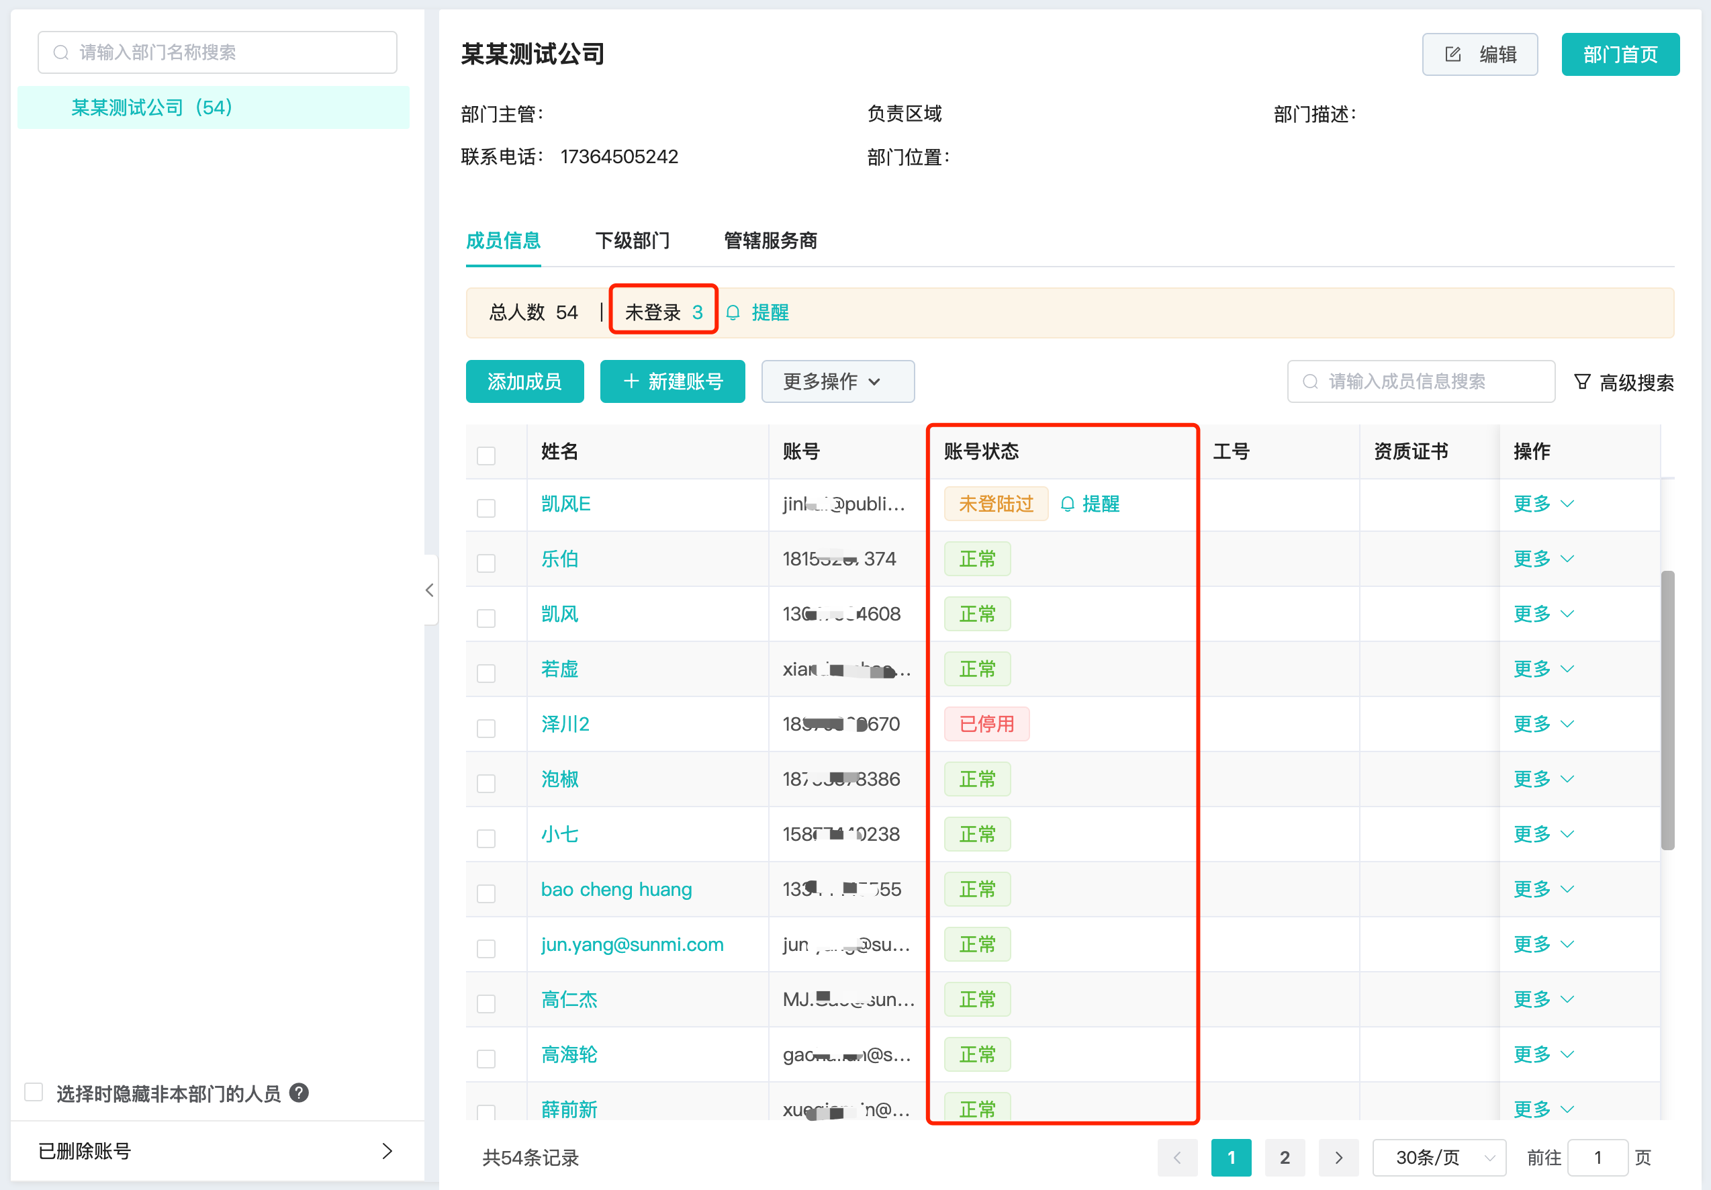Tick the checkbox for 泡椒

[486, 783]
